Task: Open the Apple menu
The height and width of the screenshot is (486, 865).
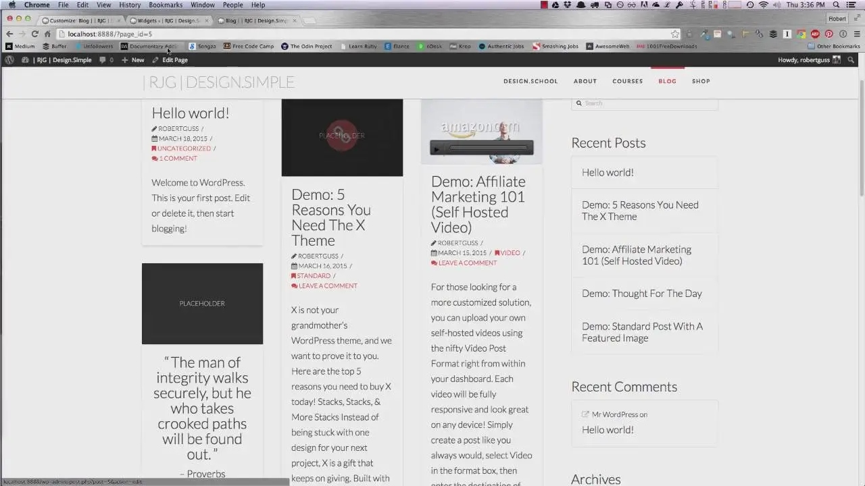Action: point(11,5)
